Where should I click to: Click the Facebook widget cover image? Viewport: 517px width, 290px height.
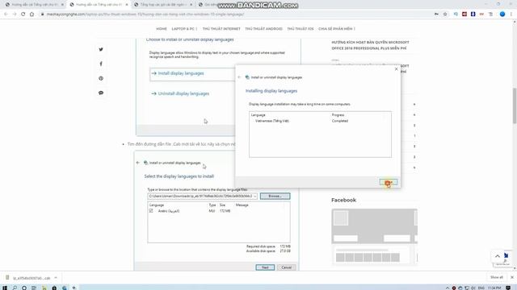coord(374,226)
